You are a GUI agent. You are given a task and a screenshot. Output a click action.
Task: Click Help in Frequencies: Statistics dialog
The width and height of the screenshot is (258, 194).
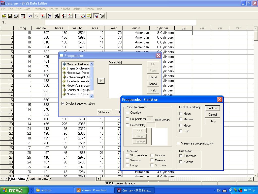(213, 121)
